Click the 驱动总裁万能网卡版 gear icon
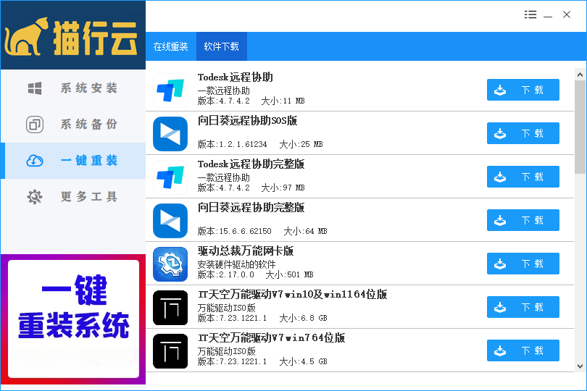 170,264
